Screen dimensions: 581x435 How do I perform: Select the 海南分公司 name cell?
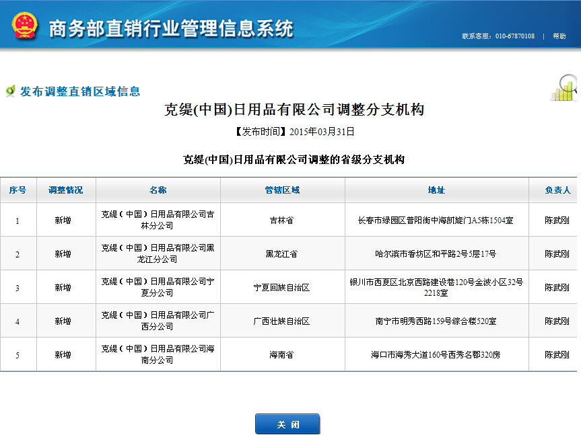click(x=158, y=354)
